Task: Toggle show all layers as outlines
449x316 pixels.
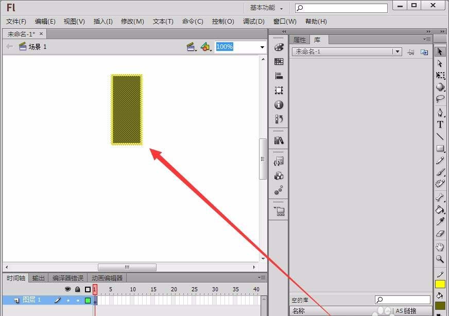Action: [88, 289]
